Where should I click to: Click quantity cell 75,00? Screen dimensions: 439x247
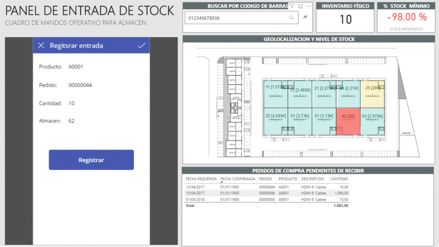coord(343,200)
